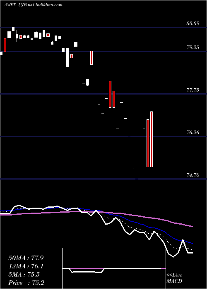Click the 5MA : 75.5 readout

click(24, 275)
